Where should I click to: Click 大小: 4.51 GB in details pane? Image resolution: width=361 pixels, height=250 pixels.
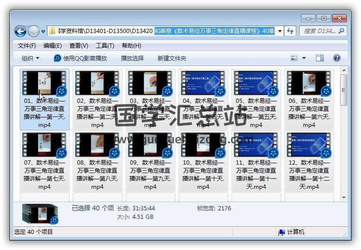coord(135,217)
